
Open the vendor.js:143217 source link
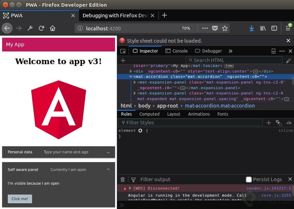[269, 189]
